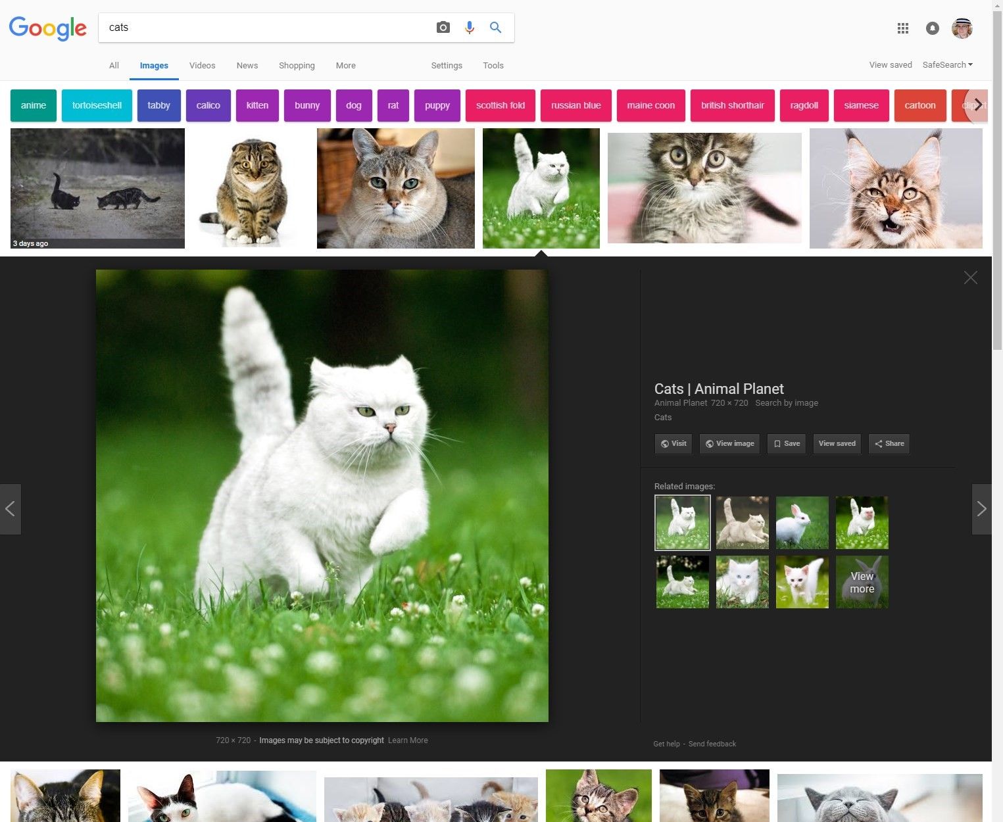This screenshot has height=822, width=1003.
Task: Switch to the Videos tab
Action: tap(202, 65)
